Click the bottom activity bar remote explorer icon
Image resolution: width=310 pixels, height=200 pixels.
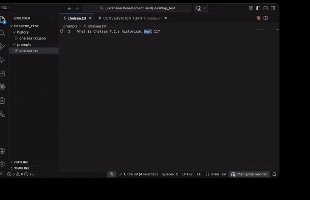click(x=3, y=114)
